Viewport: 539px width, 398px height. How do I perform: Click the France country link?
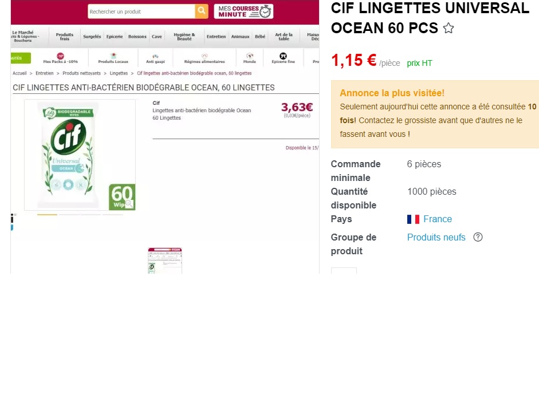tap(438, 219)
